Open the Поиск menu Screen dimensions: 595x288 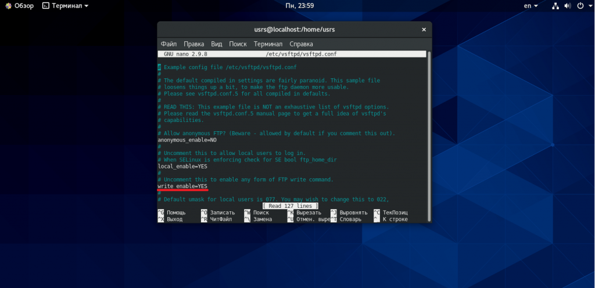click(x=238, y=44)
